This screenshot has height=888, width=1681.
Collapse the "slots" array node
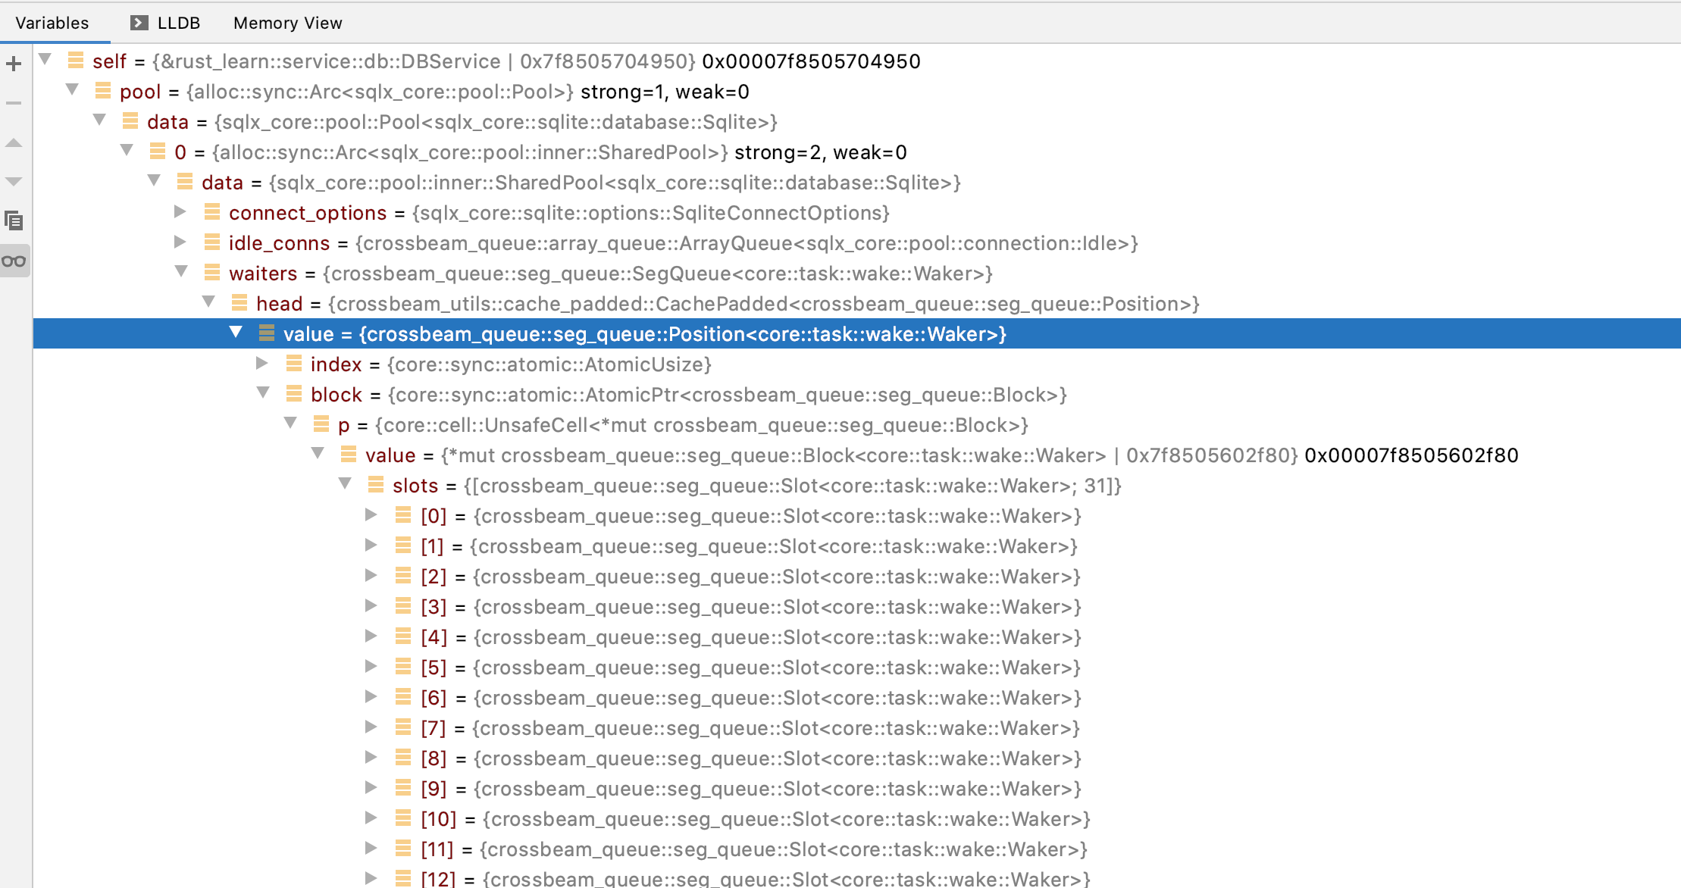point(346,484)
